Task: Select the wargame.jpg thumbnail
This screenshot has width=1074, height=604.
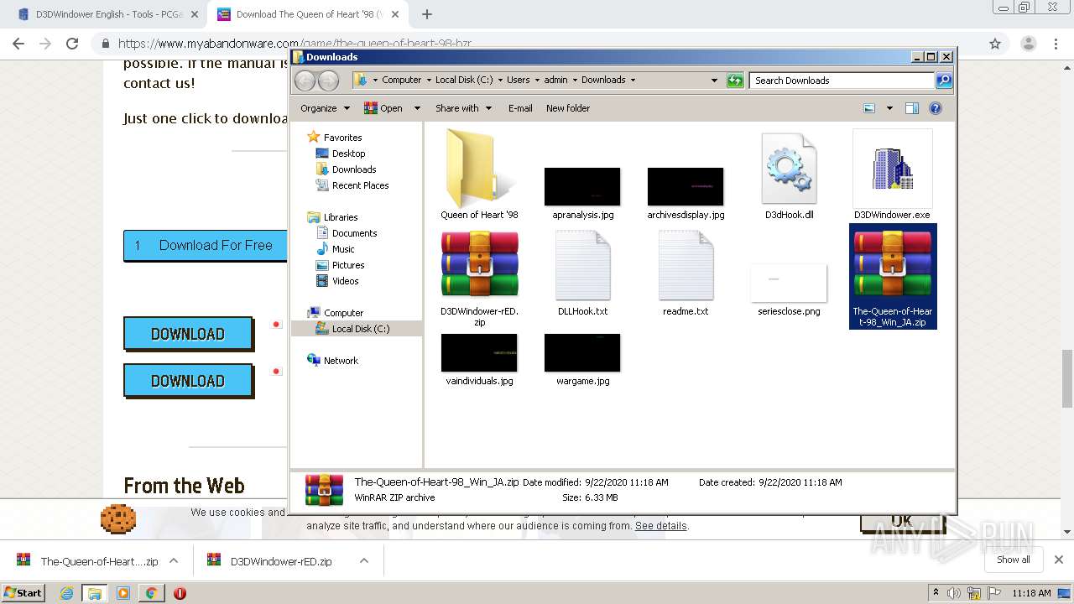Action: coord(582,352)
